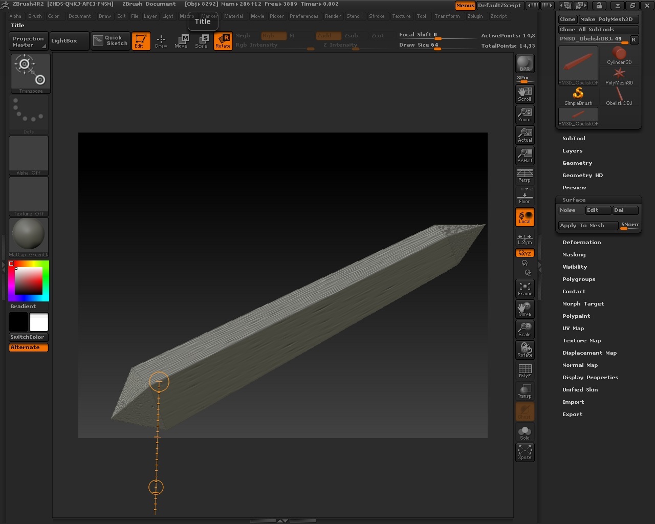This screenshot has height=524, width=655.
Task: Select the Zoom magnifier icon
Action: 525,114
